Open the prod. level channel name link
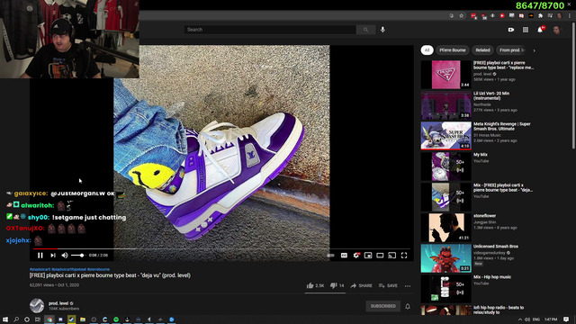576x324 pixels. click(58, 303)
